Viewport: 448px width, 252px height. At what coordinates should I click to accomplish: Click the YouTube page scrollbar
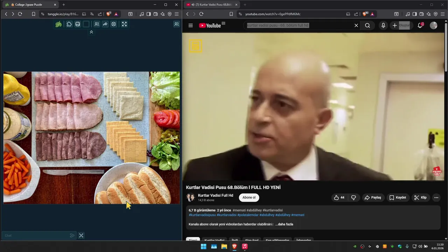pos(446,47)
